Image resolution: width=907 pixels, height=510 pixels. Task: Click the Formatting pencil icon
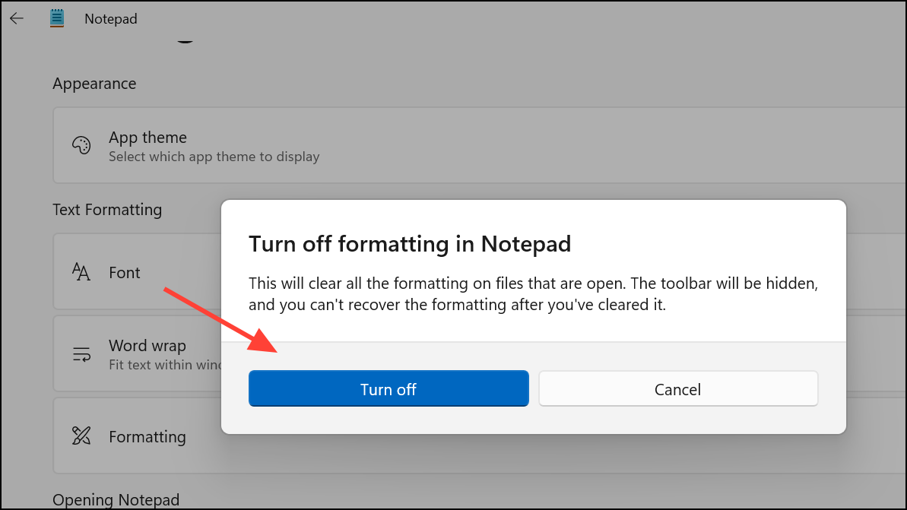[x=81, y=436]
